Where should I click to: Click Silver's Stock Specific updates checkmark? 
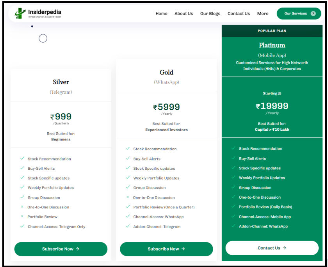click(22, 178)
